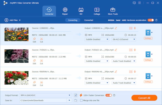Click the Convert All button
Screen dimensions: 162x105
click(x=144, y=98)
